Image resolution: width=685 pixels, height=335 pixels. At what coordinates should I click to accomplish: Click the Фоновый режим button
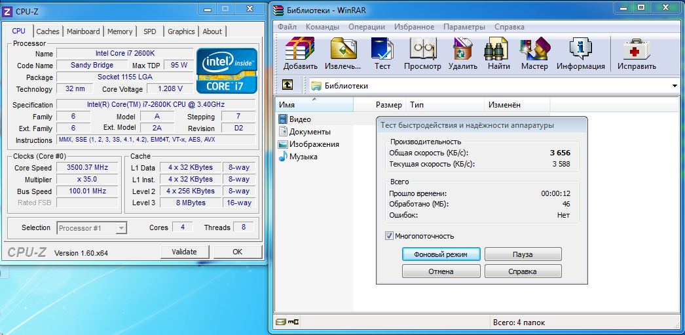441,254
